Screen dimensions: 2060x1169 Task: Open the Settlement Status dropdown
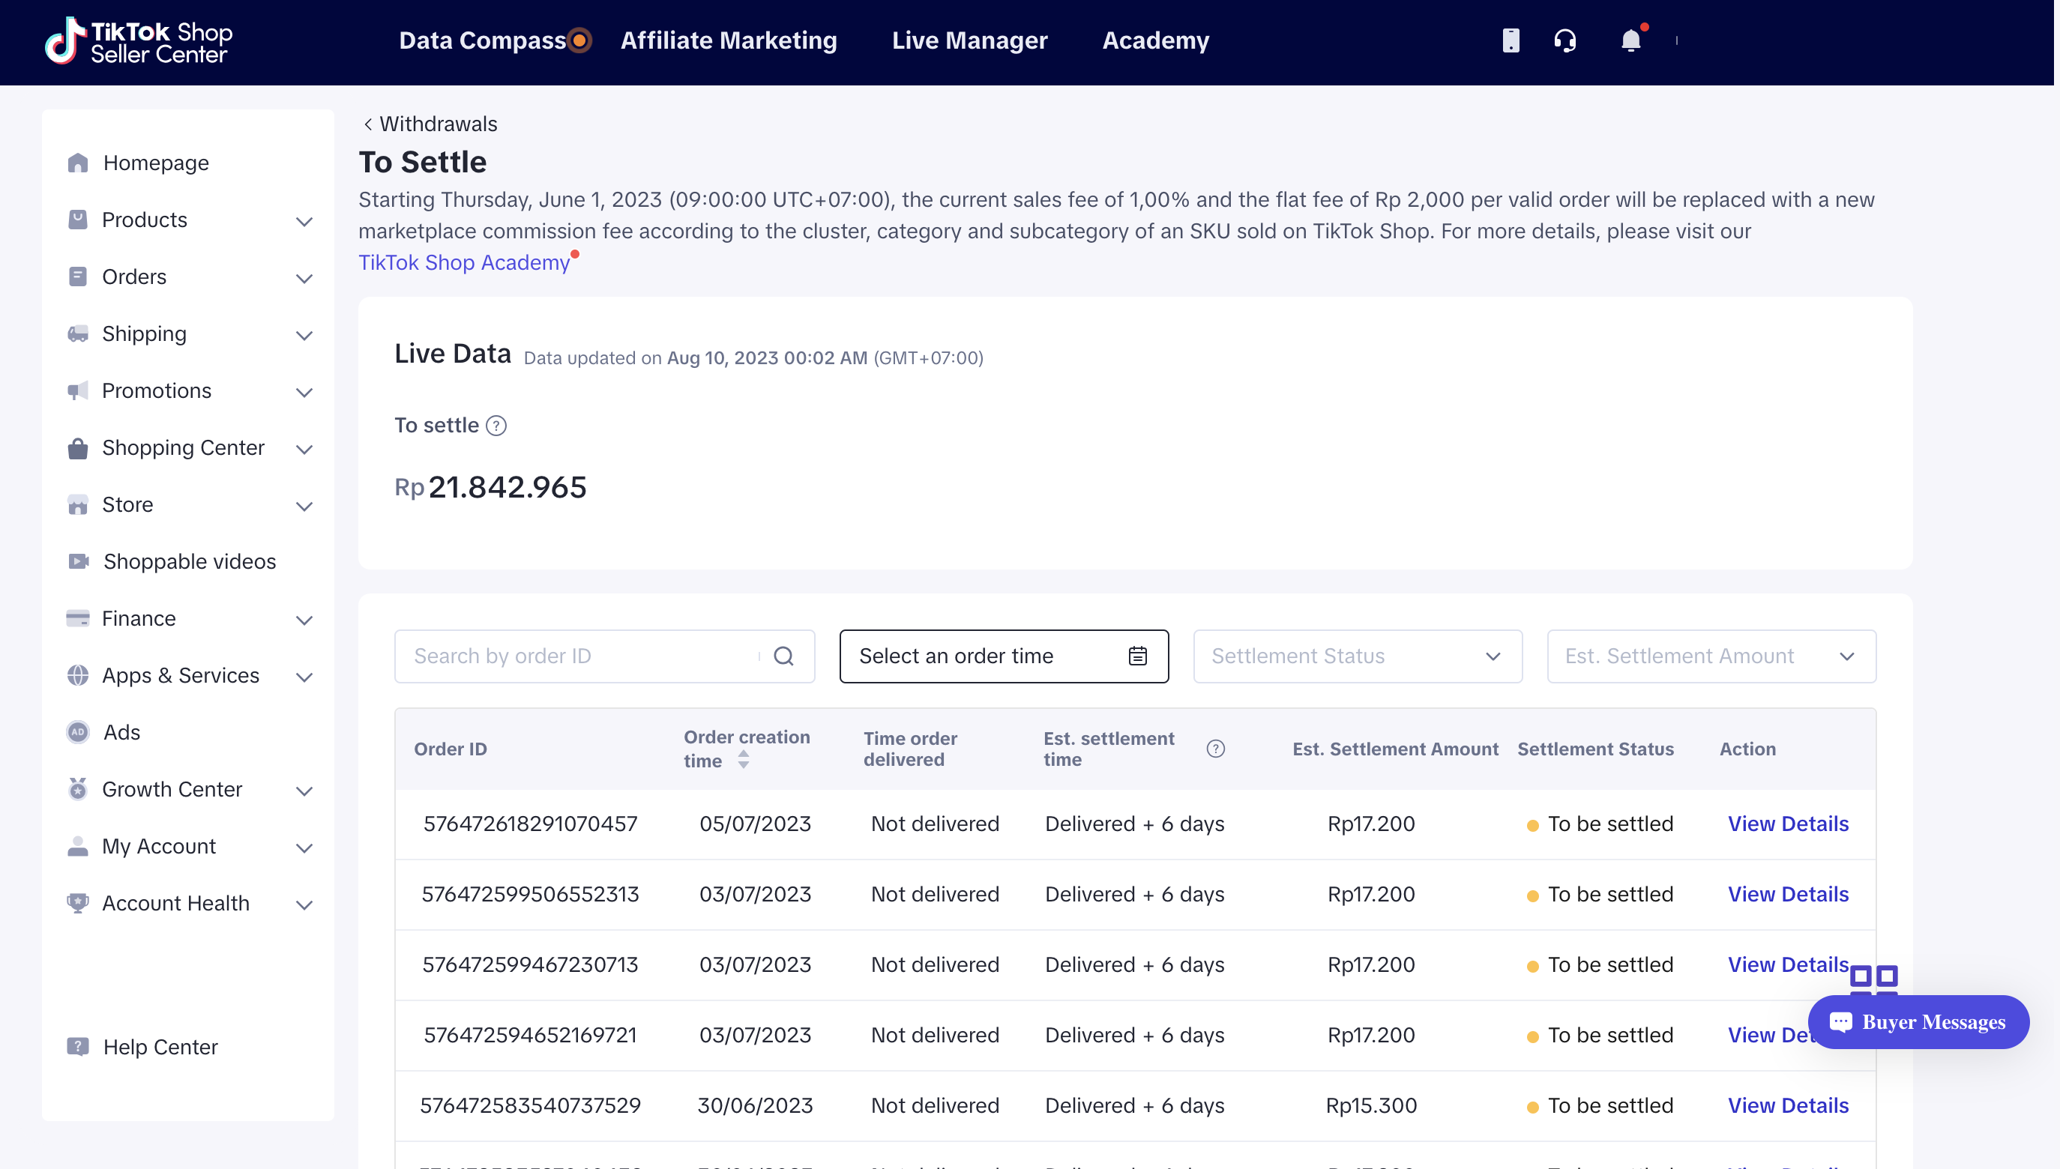[1358, 656]
